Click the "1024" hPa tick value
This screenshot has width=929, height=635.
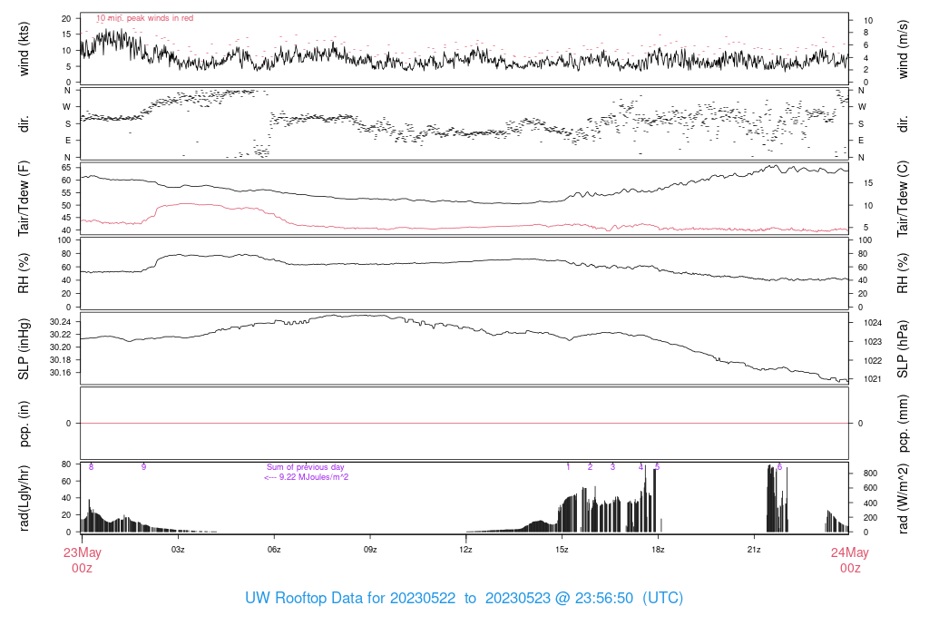[873, 323]
